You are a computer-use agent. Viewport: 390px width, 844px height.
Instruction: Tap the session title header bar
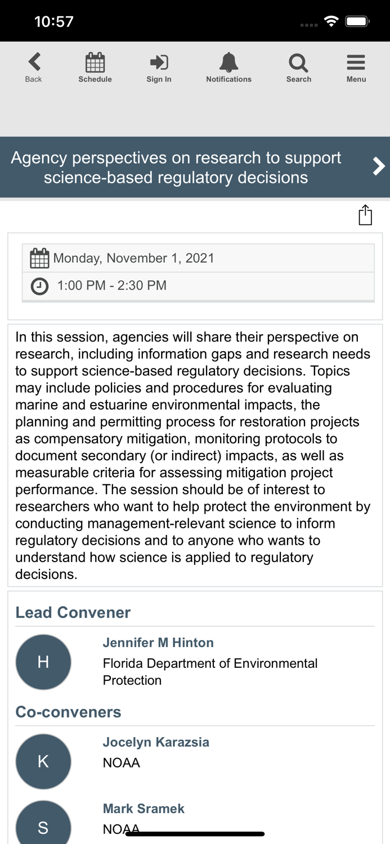pos(176,167)
